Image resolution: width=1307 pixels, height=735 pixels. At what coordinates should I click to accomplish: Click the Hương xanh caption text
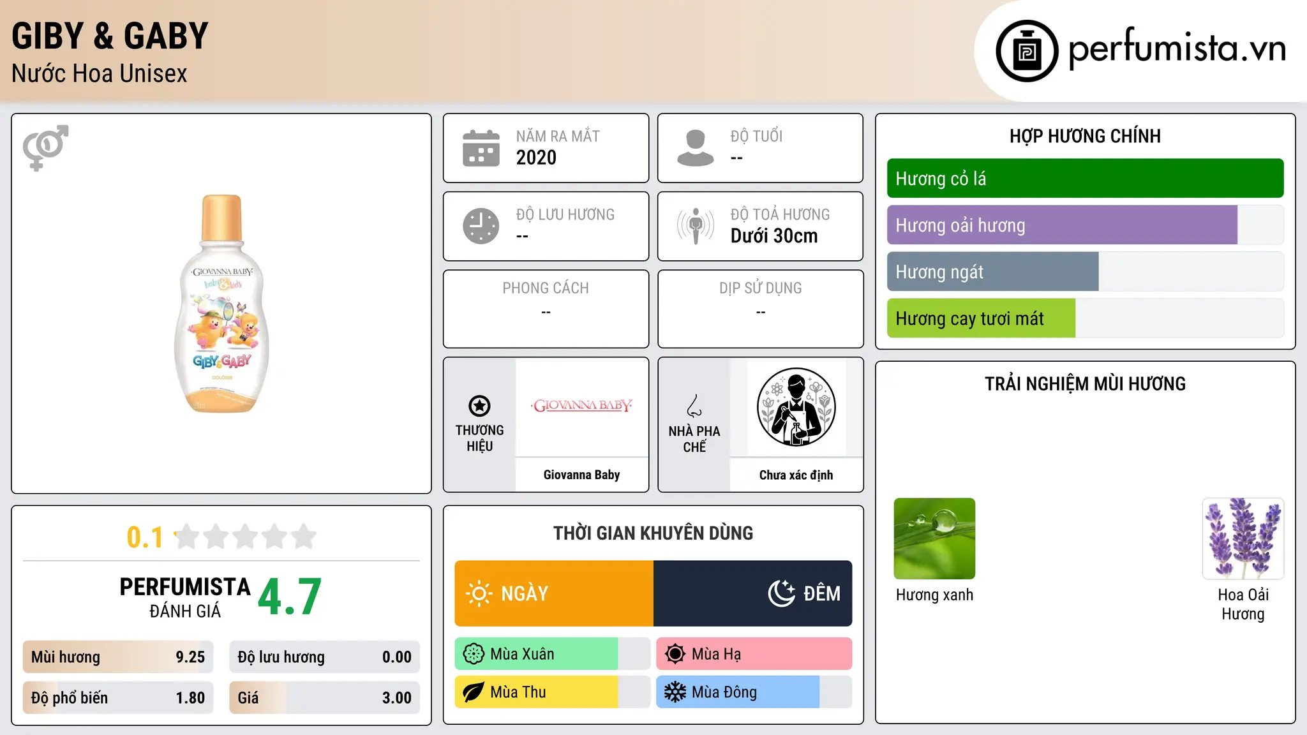tap(934, 595)
